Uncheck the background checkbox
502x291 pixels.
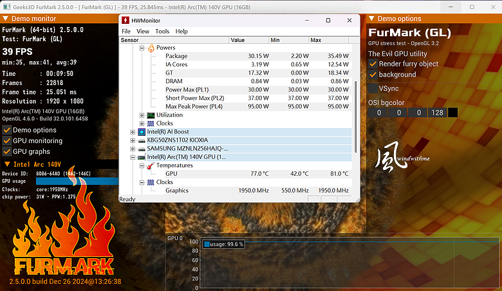pos(373,75)
